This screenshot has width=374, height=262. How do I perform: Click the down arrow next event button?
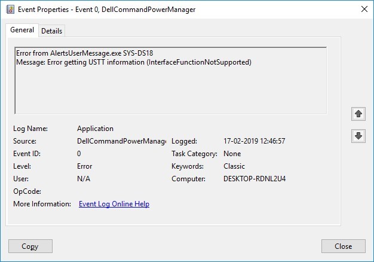pos(358,136)
